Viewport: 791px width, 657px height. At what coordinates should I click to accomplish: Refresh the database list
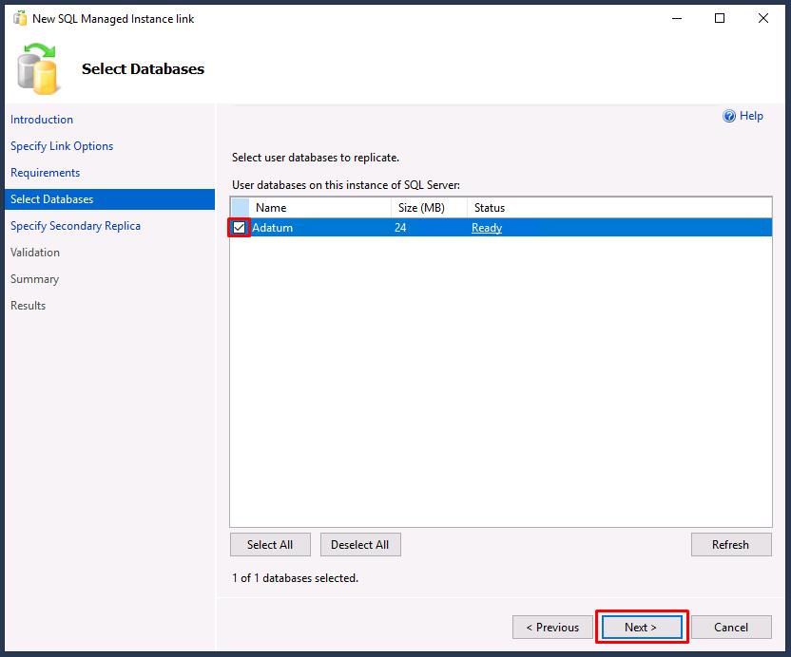click(x=731, y=545)
